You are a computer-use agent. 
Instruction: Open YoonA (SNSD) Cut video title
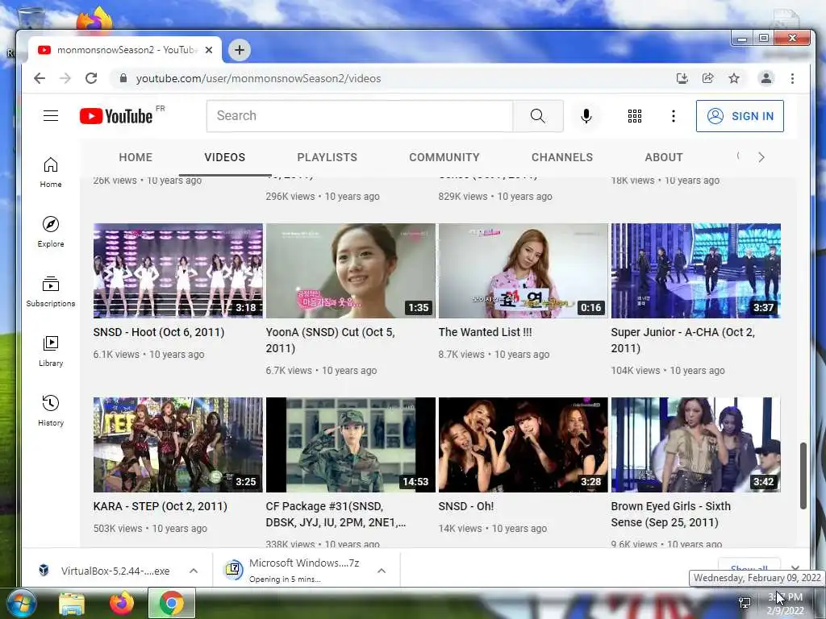330,340
